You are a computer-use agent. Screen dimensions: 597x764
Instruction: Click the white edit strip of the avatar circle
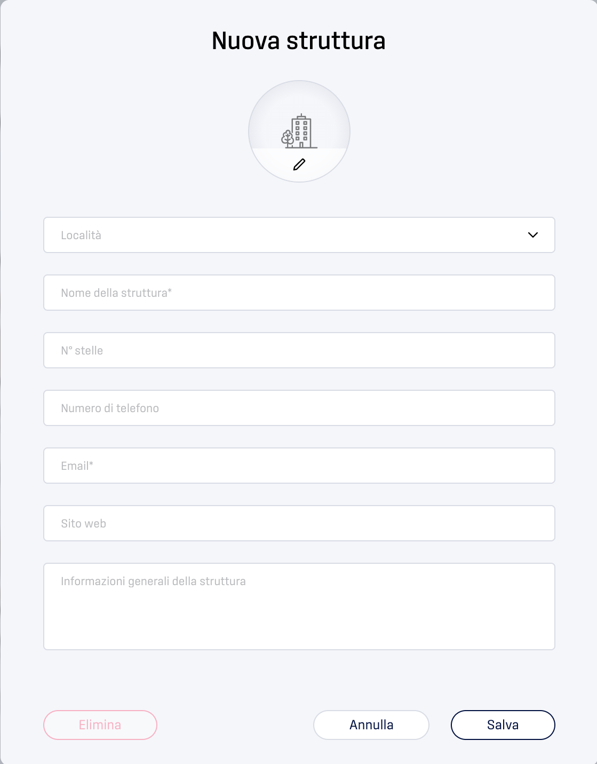click(x=299, y=164)
